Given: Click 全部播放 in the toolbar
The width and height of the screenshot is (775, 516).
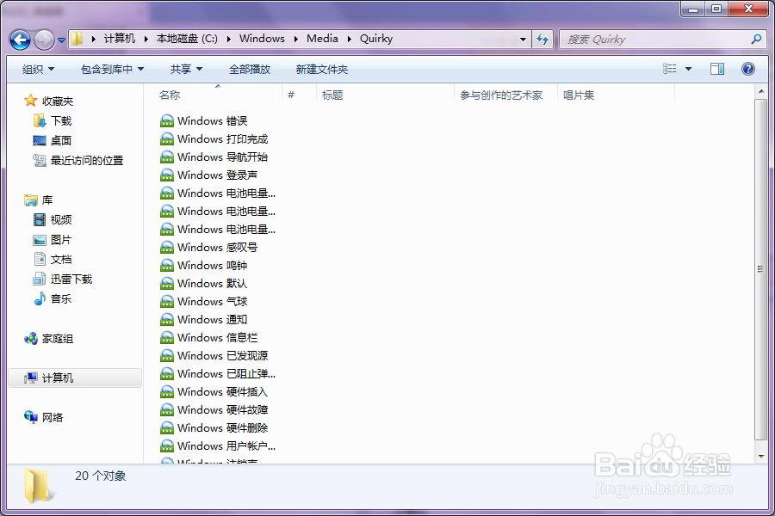Looking at the screenshot, I should [250, 69].
